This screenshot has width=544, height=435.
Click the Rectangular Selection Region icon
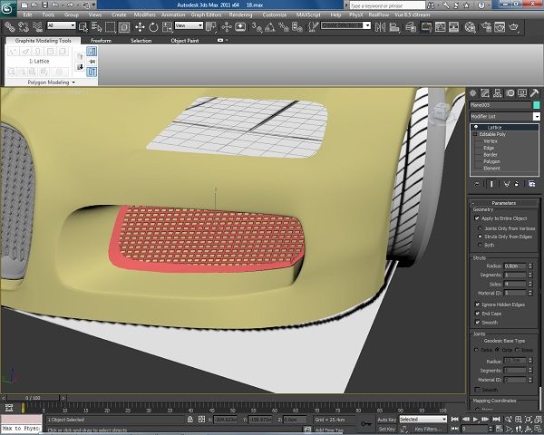coord(111,26)
